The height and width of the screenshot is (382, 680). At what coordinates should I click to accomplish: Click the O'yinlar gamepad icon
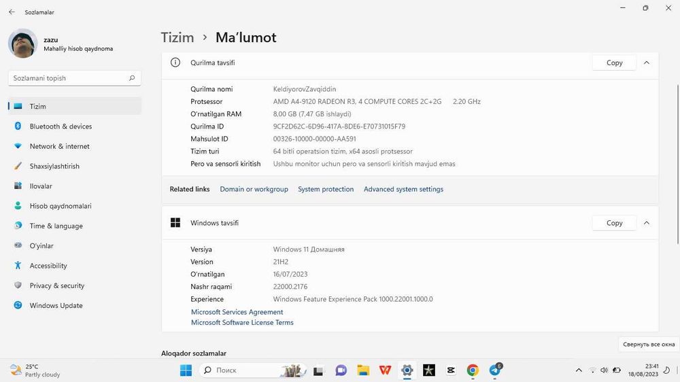[18, 245]
